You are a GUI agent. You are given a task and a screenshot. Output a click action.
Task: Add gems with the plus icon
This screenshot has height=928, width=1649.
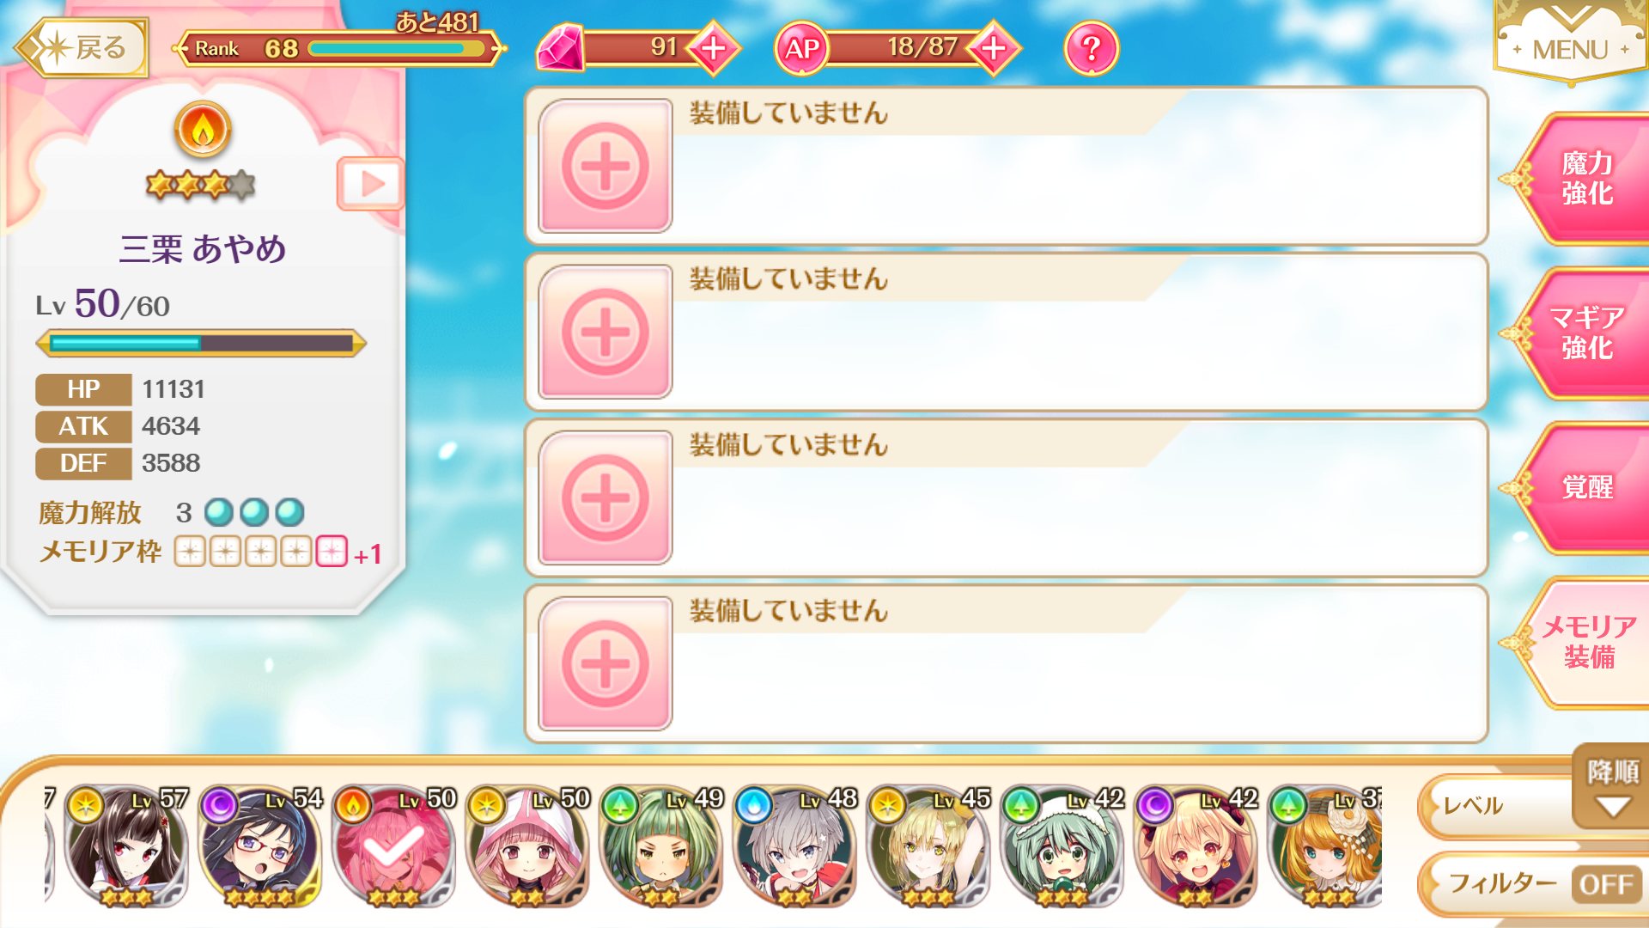click(713, 48)
